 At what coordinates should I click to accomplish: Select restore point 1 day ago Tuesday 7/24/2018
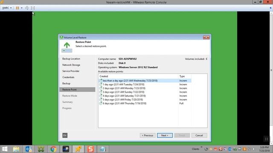(x=145, y=85)
